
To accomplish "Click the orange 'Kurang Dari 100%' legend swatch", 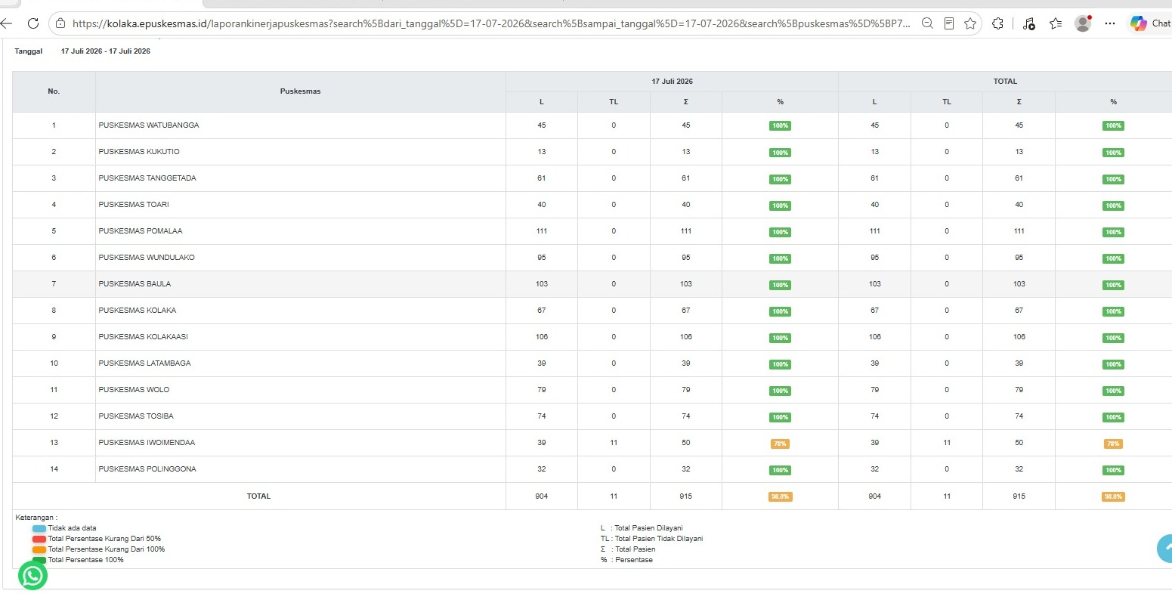I will pyautogui.click(x=39, y=549).
